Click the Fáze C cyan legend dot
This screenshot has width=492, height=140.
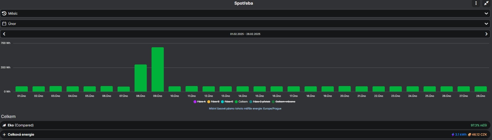pyautogui.click(x=222, y=102)
